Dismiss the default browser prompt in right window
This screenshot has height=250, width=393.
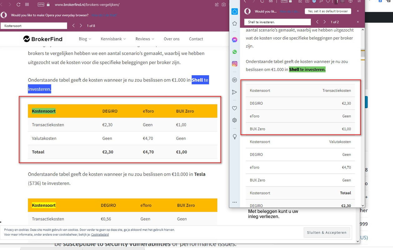[x=358, y=11]
